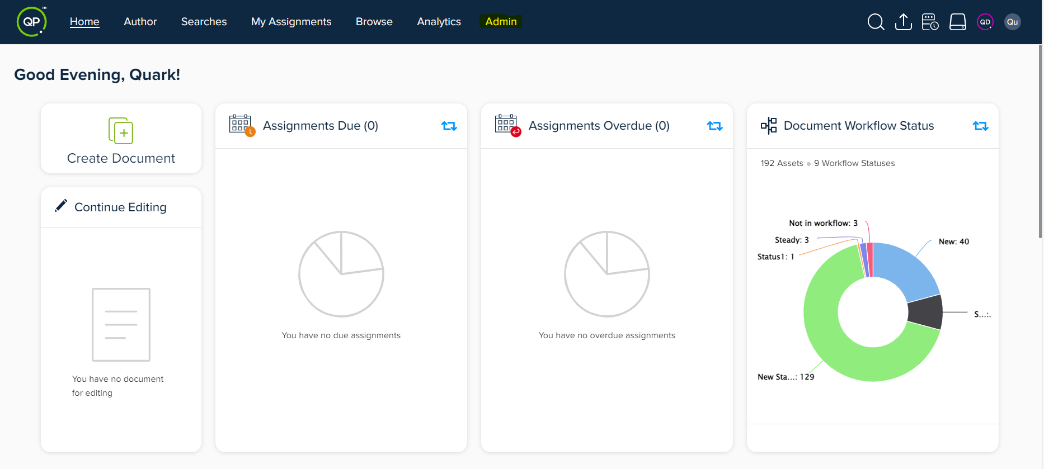The image size is (1044, 469).
Task: Click the empty document placeholder icon
Action: pos(121,324)
